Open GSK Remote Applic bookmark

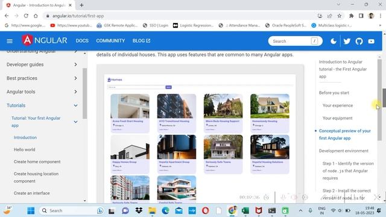coord(117,25)
